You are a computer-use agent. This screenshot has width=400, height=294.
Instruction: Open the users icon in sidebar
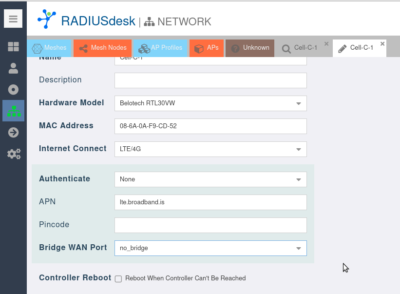pyautogui.click(x=13, y=68)
